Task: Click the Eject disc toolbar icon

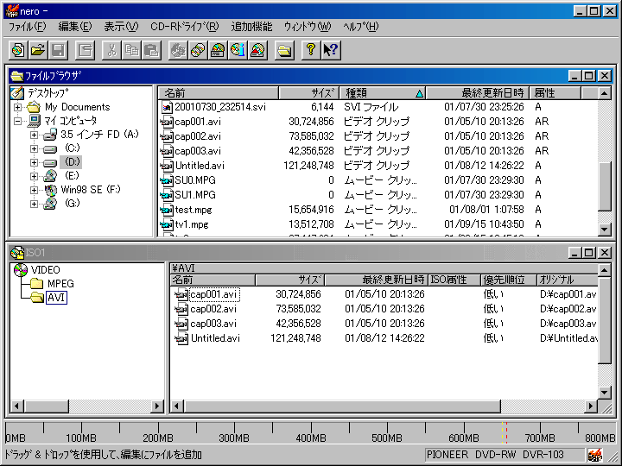Action: click(x=257, y=50)
